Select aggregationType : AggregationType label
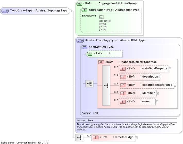 click(x=114, y=10)
